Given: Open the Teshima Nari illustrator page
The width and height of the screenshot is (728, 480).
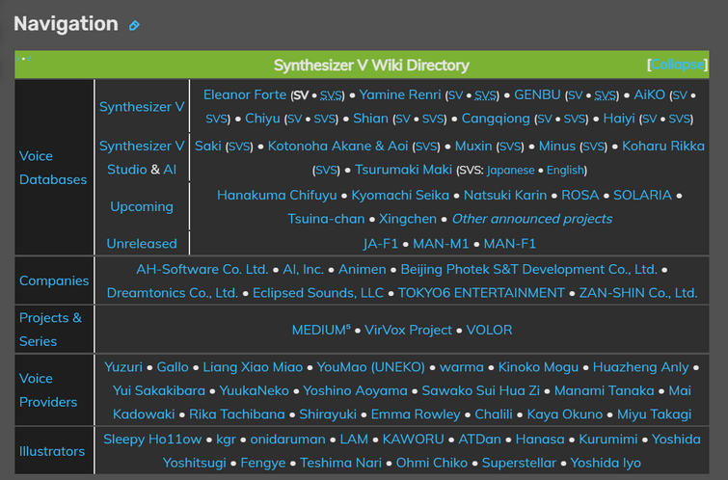Looking at the screenshot, I should click(340, 463).
